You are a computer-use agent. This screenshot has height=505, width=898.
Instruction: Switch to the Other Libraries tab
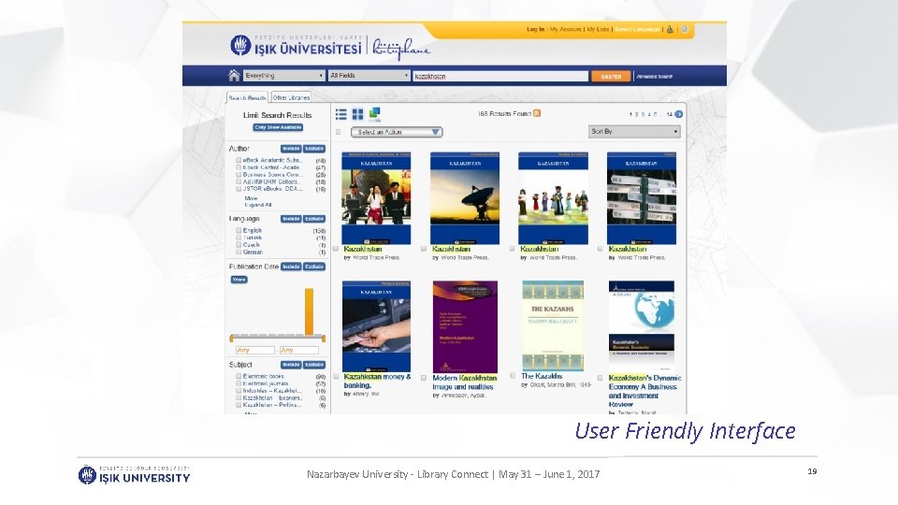(x=291, y=97)
